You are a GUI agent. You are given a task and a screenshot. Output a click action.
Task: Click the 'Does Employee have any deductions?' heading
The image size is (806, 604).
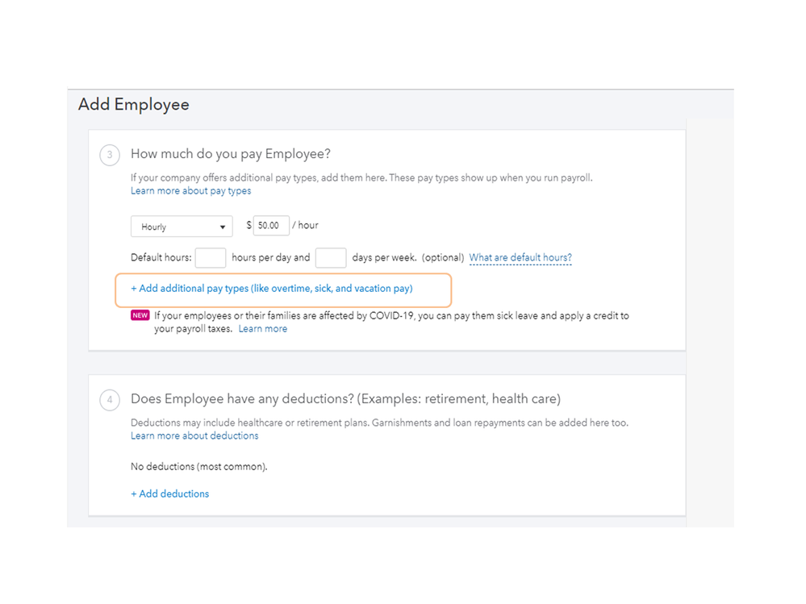point(345,399)
